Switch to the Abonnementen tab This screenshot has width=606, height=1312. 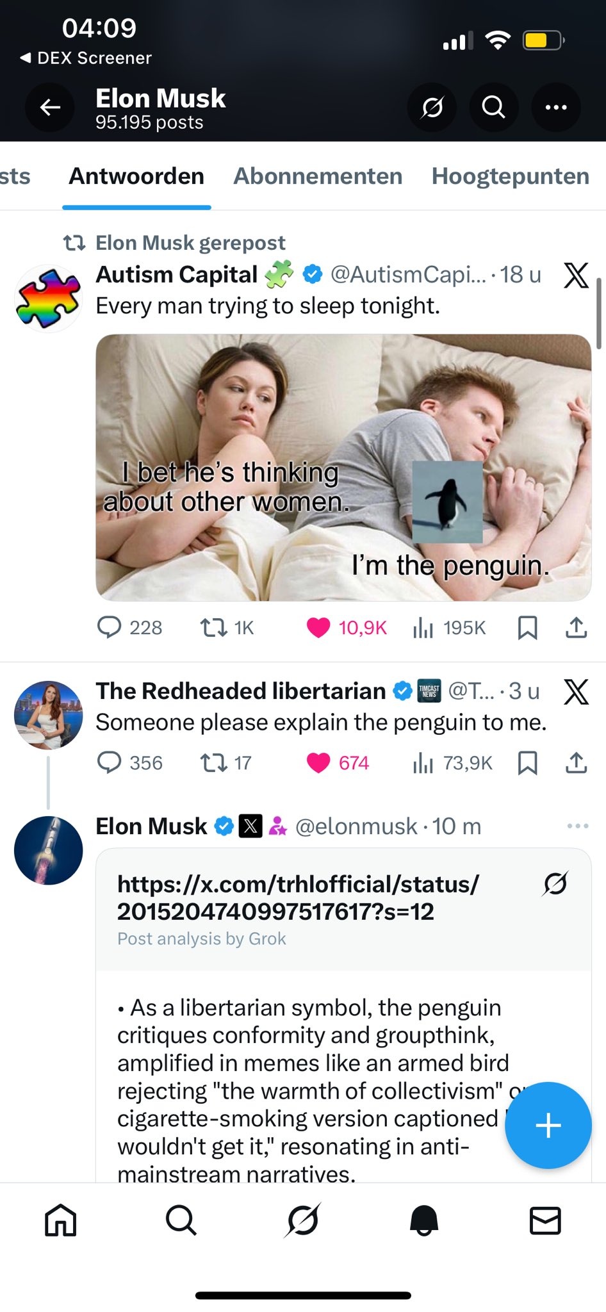(318, 176)
